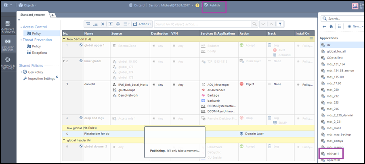Open the Actions dropdown in the rule toolbar
Screen dimensions: 365x164
tap(142, 24)
